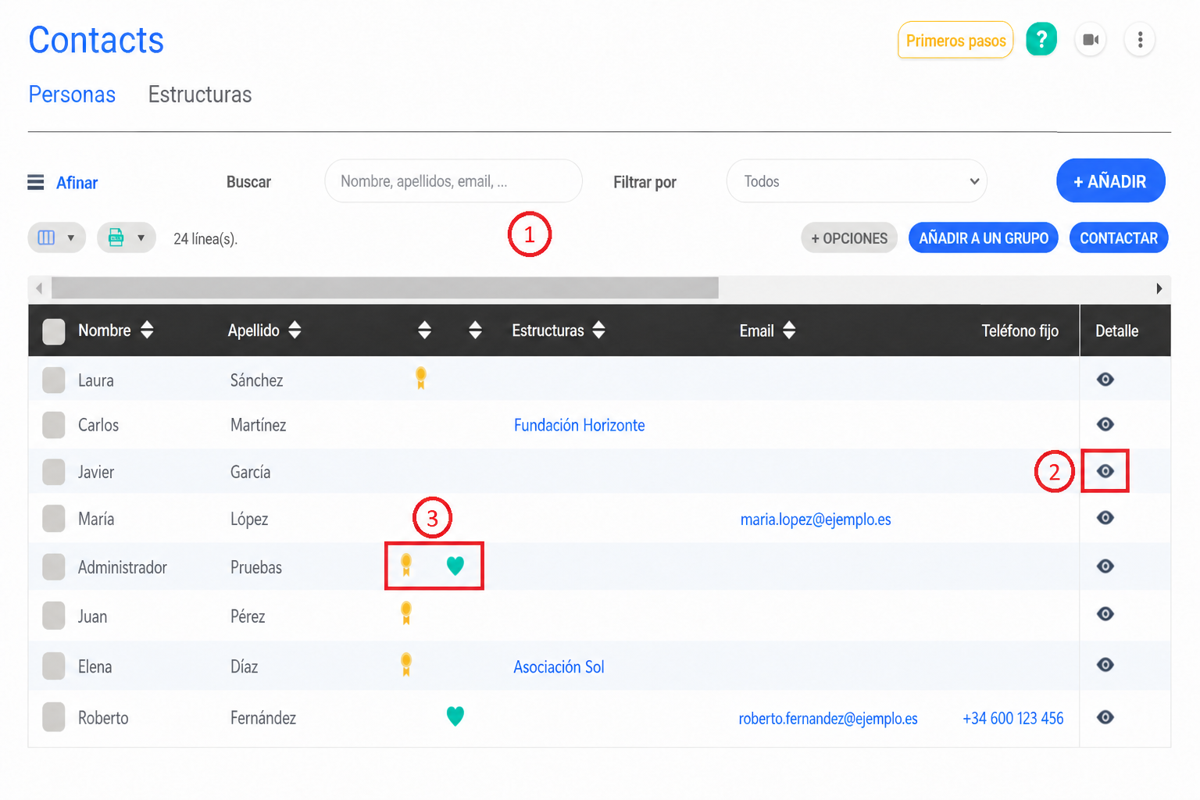Sort by the medal column arrows

[424, 330]
